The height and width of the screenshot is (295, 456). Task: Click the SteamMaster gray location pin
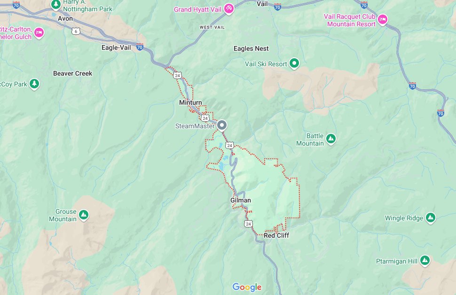[222, 125]
